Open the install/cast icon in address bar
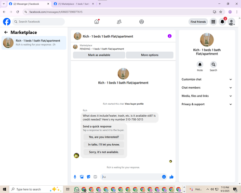The height and width of the screenshot is (193, 241). 214,12
